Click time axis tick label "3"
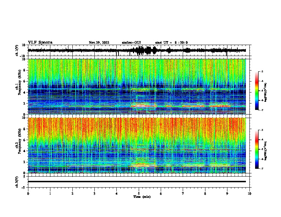 pyautogui.click(x=94, y=194)
